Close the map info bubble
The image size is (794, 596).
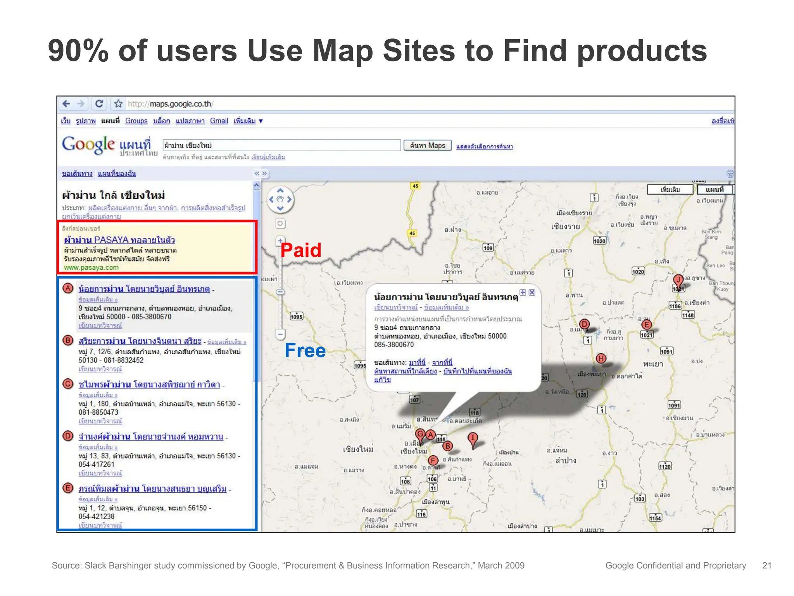532,293
